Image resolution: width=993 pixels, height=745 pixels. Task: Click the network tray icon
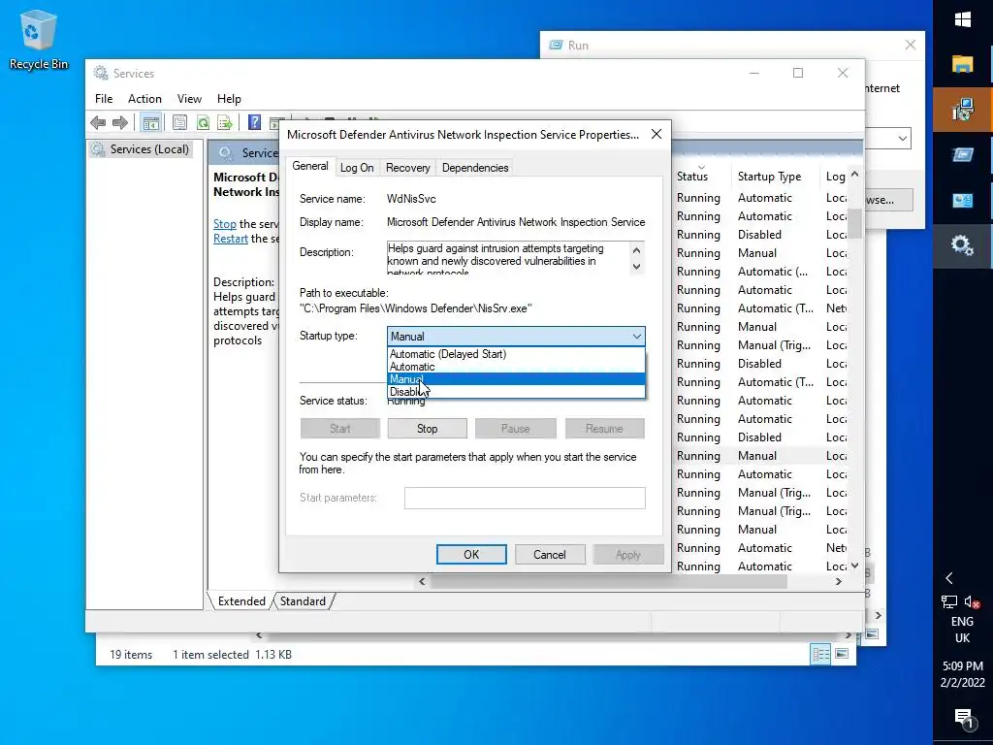(x=949, y=601)
